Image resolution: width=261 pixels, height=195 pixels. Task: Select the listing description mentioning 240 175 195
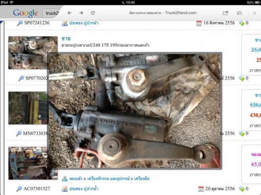pos(105,45)
